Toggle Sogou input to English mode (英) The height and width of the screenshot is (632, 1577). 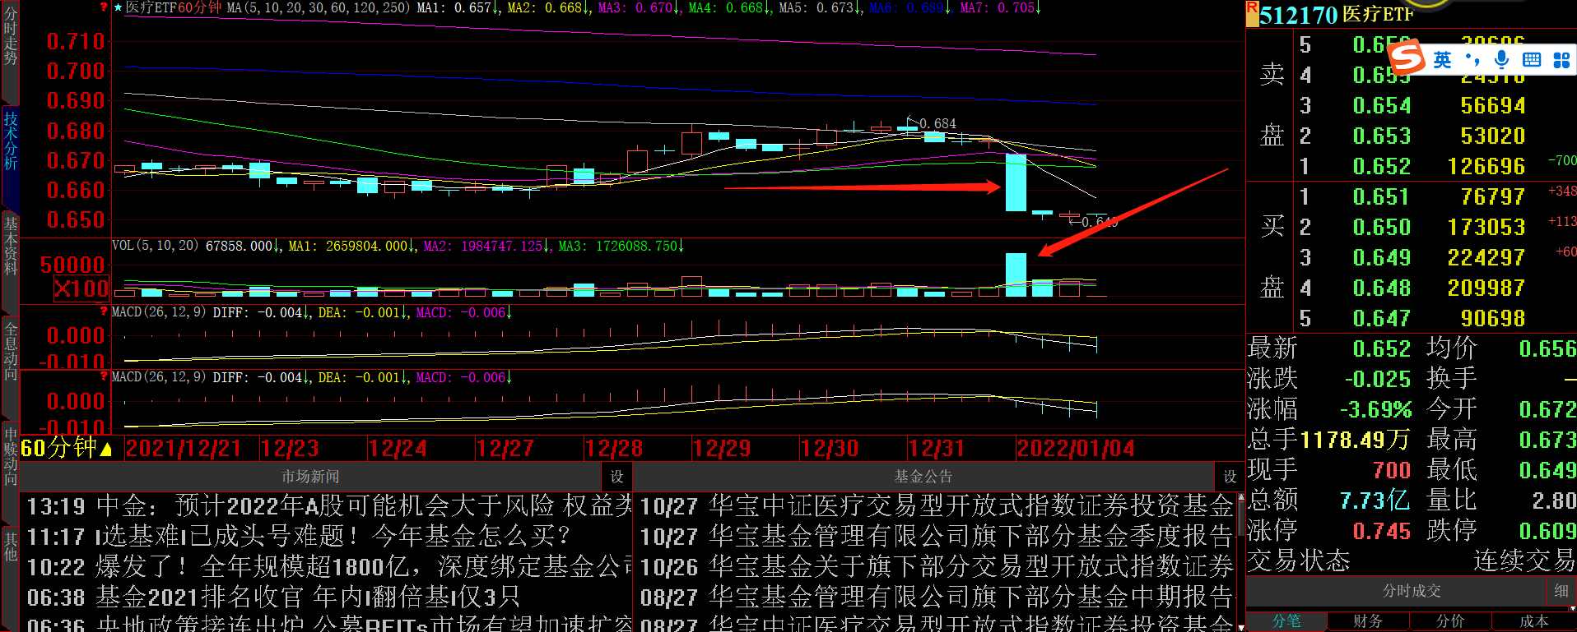click(x=1442, y=60)
